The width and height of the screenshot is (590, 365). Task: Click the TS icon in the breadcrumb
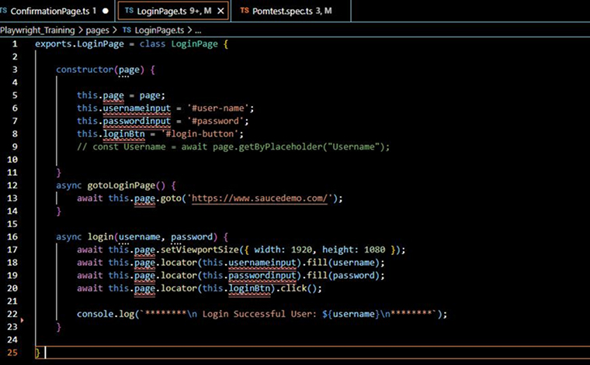pos(127,30)
